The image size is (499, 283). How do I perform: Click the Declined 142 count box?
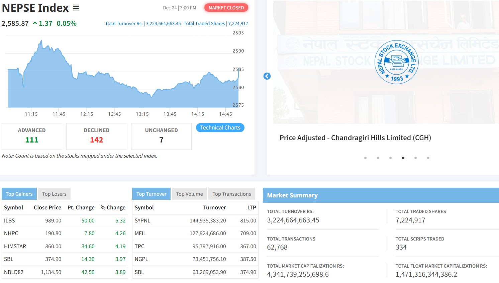(96, 136)
